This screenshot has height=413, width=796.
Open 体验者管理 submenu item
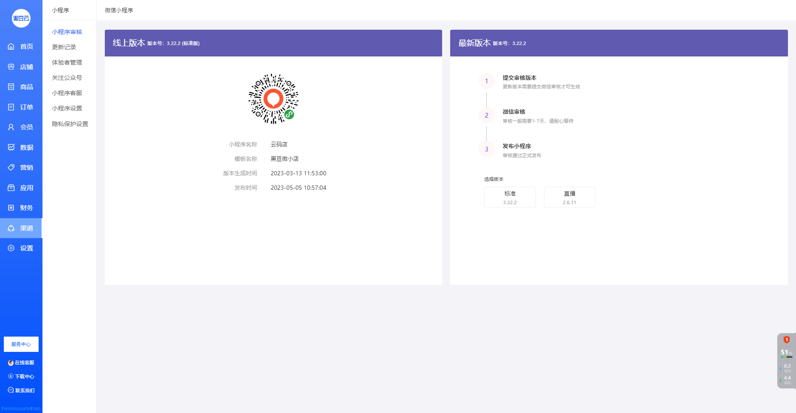coord(67,62)
